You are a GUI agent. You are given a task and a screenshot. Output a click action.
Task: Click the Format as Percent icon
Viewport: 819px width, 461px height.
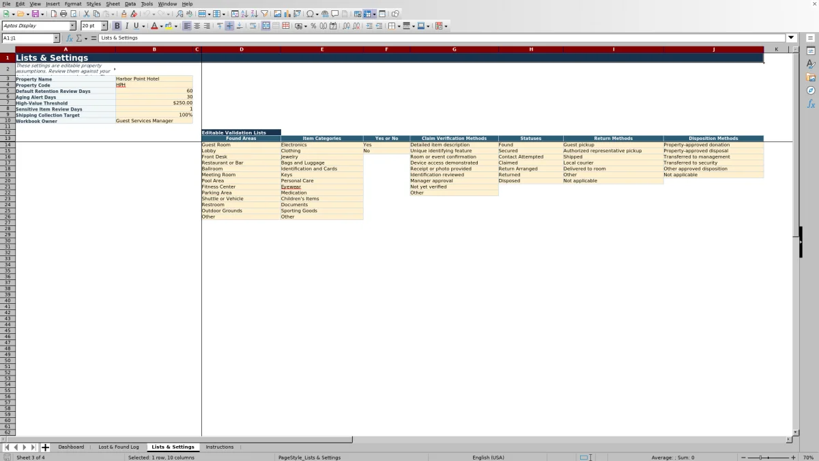(313, 26)
